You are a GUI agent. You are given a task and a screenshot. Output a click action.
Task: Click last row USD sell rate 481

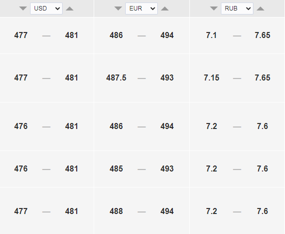(72, 211)
